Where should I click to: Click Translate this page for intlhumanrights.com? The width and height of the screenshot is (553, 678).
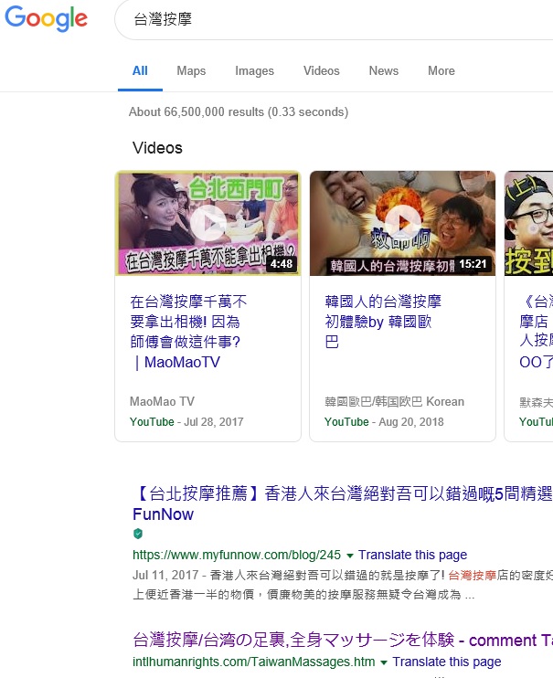447,662
